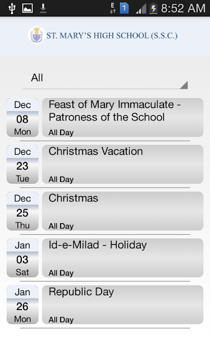
Task: Tap the Dec 23 Tue date tile
Action: click(x=22, y=164)
